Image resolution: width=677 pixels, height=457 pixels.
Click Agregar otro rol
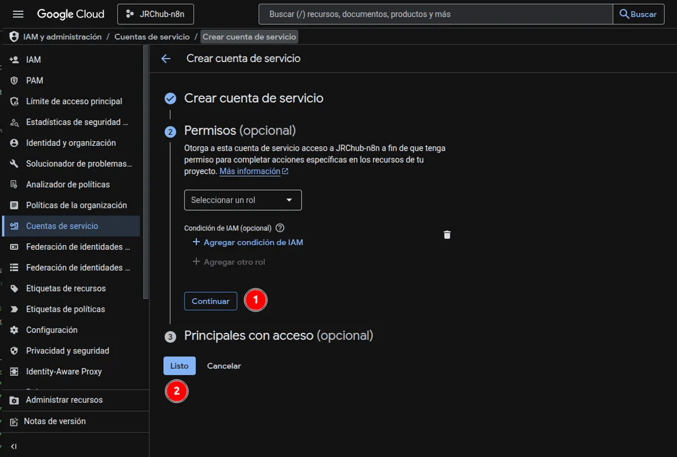point(228,262)
